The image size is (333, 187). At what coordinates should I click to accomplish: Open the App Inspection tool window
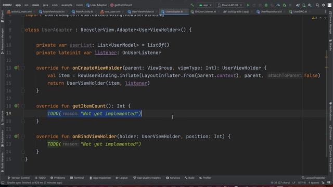pyautogui.click(x=100, y=178)
